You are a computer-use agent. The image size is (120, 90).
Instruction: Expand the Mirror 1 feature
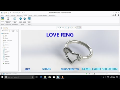[2, 53]
